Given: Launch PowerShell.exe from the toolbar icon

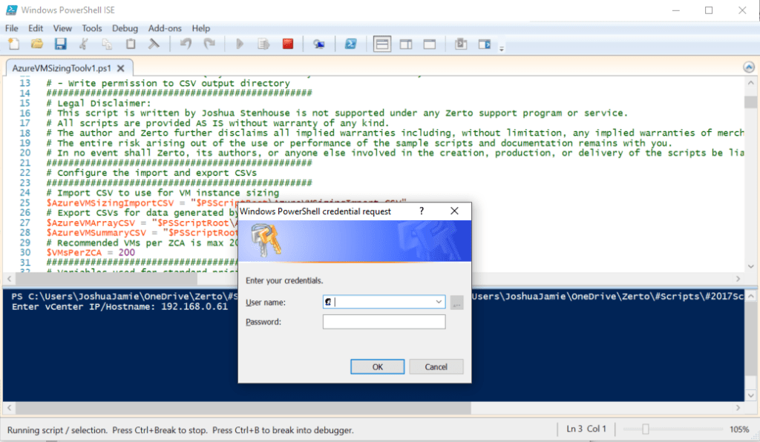Looking at the screenshot, I should pyautogui.click(x=350, y=43).
